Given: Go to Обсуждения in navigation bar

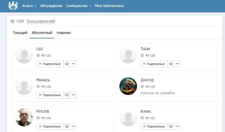Looking at the screenshot, I should (51, 6).
